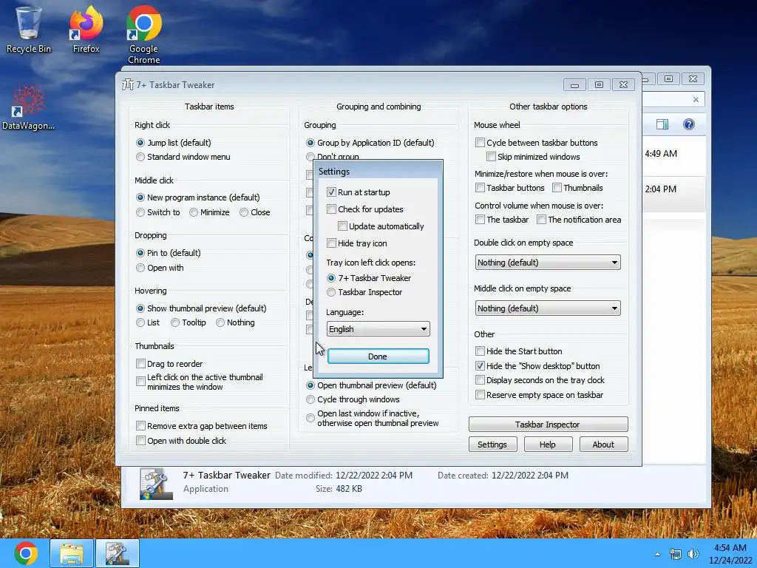Open File Explorer taskbar icon
Viewport: 757px width, 568px height.
click(x=72, y=553)
